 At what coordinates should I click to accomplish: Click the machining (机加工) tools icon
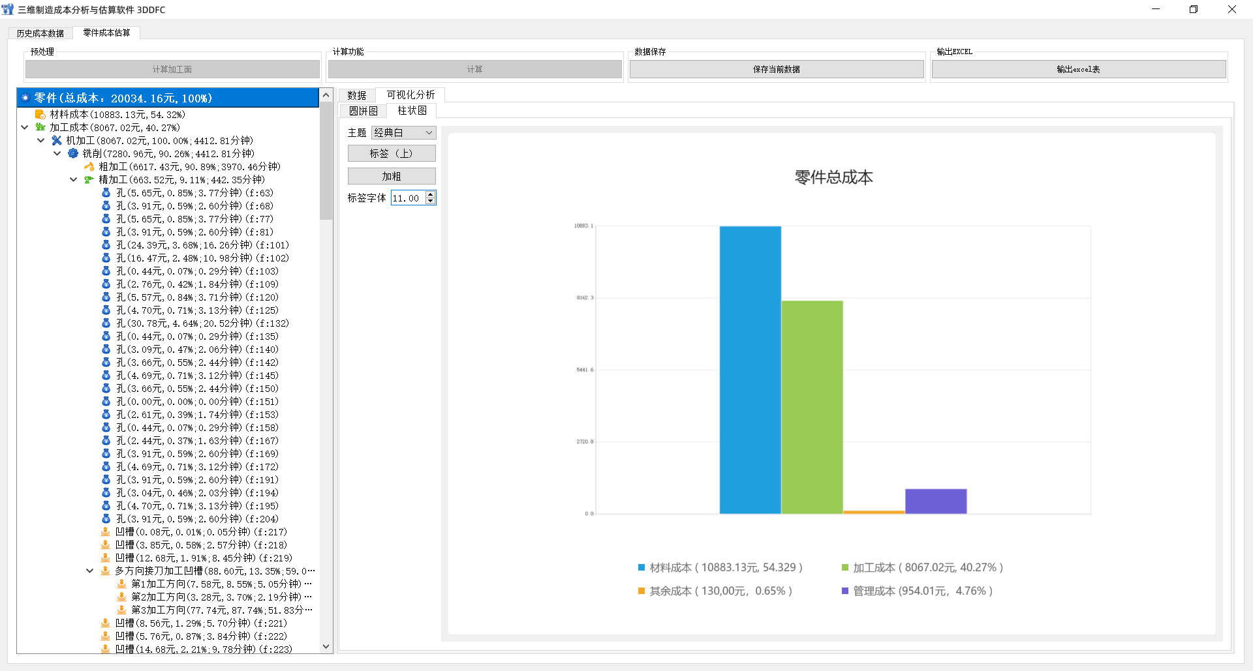click(57, 141)
